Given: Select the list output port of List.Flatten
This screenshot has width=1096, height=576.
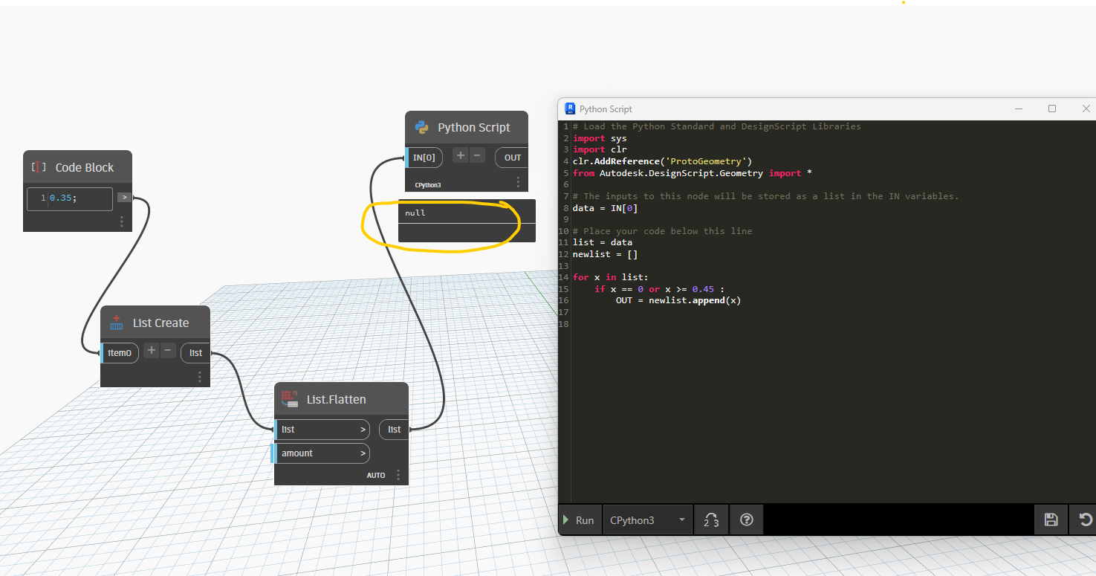Looking at the screenshot, I should coord(395,430).
